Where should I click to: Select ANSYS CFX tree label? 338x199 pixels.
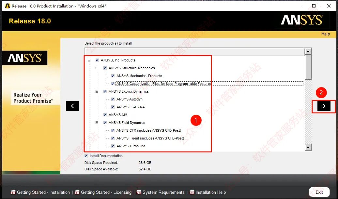pyautogui.click(x=149, y=130)
